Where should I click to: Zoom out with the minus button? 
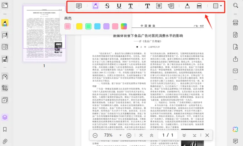tap(95, 136)
